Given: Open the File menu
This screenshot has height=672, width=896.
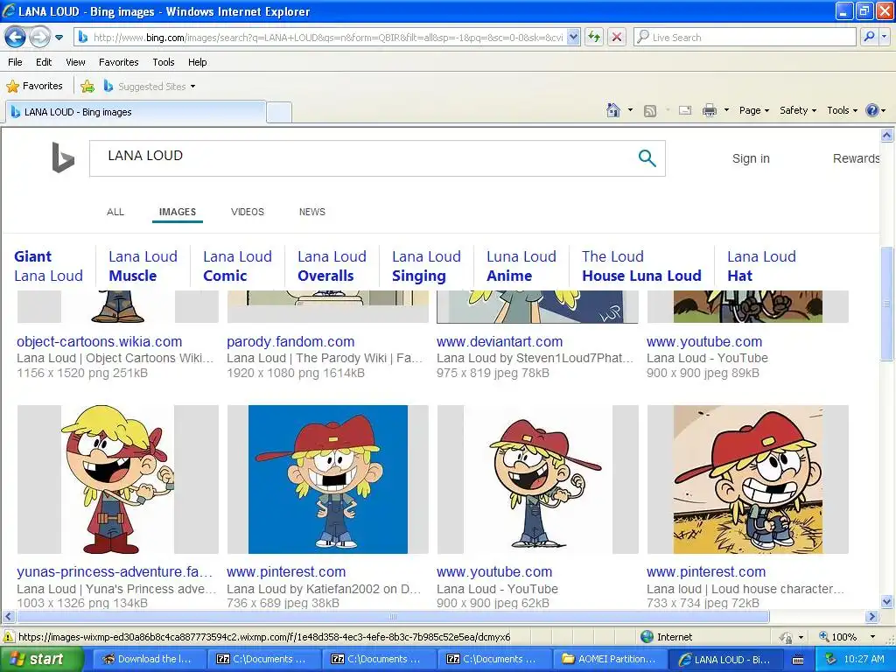Looking at the screenshot, I should pos(15,62).
